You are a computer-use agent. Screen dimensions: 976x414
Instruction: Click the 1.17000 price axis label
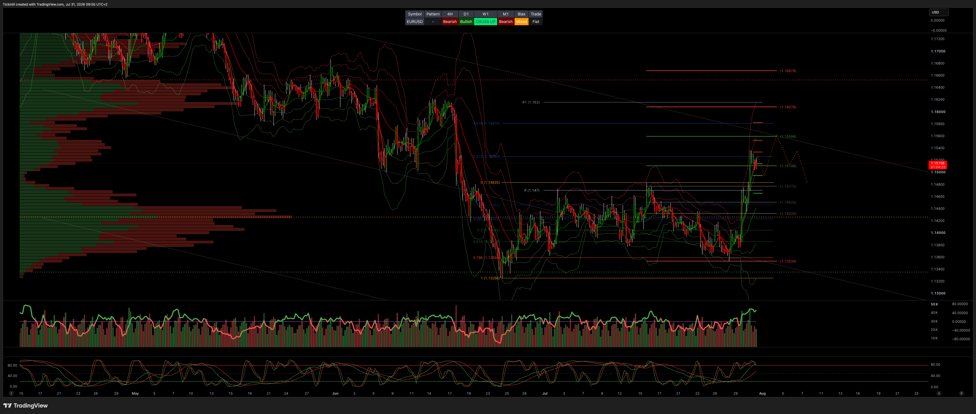[x=938, y=51]
